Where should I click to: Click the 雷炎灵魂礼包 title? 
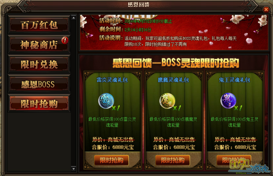click(112, 80)
